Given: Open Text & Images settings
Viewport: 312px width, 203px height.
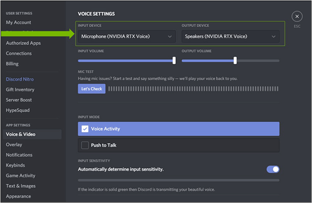Looking at the screenshot, I should [x=21, y=186].
